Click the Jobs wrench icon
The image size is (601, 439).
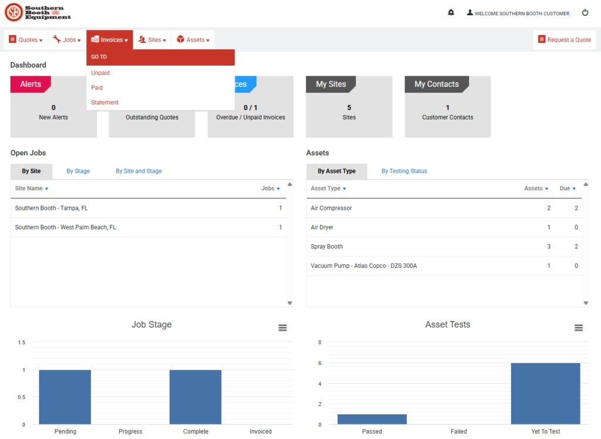coord(57,39)
